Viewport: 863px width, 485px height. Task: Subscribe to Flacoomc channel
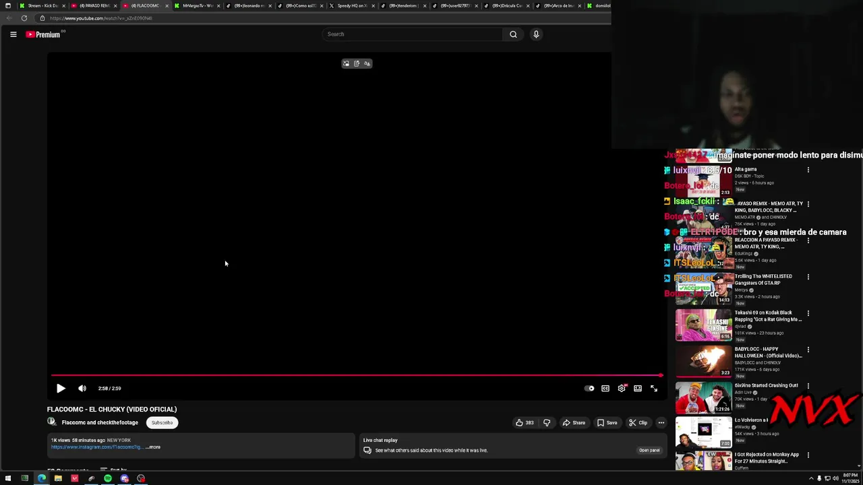point(162,422)
